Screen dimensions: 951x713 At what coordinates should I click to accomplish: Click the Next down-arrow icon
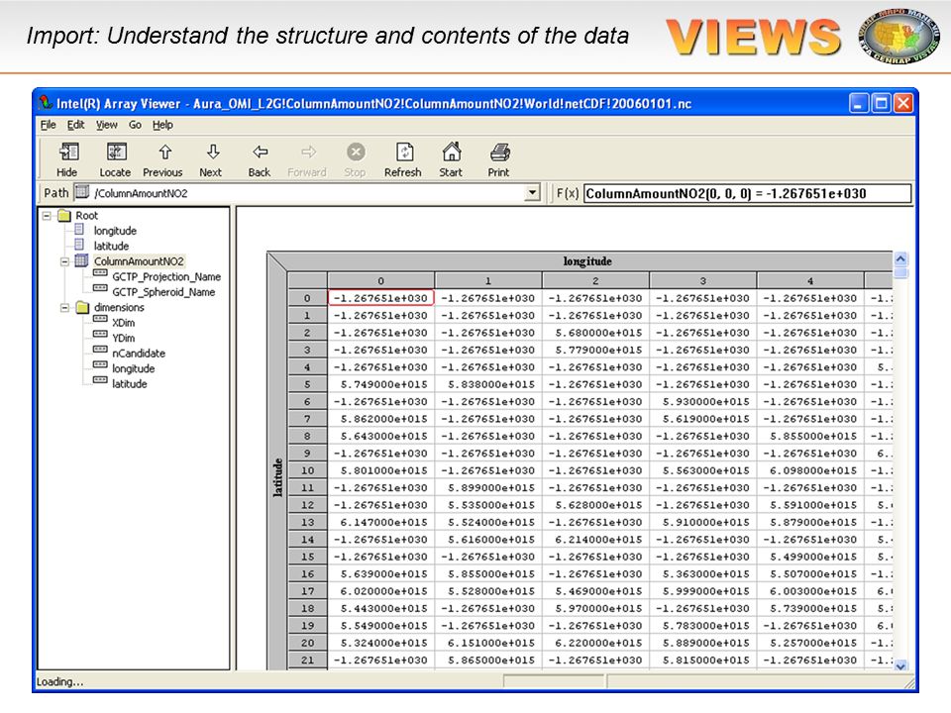tap(212, 152)
